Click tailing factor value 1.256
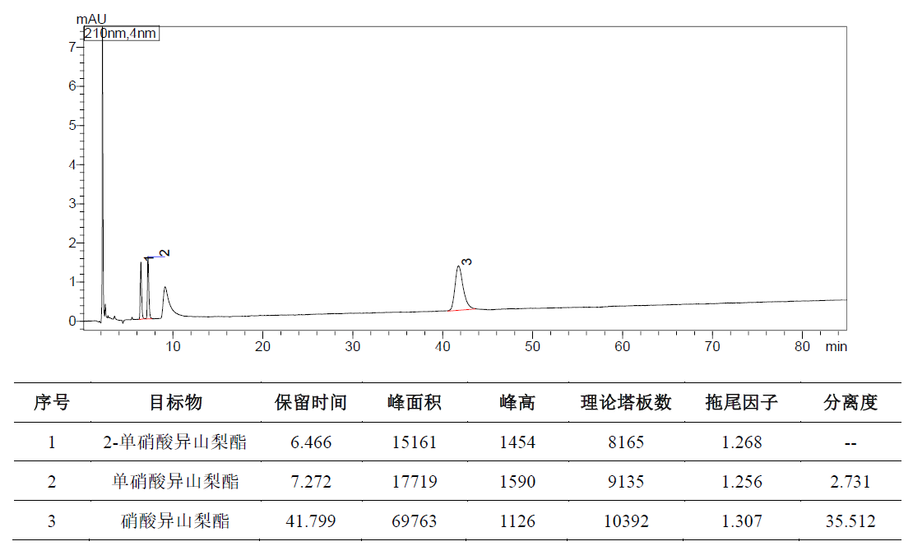The image size is (913, 546). click(x=741, y=481)
